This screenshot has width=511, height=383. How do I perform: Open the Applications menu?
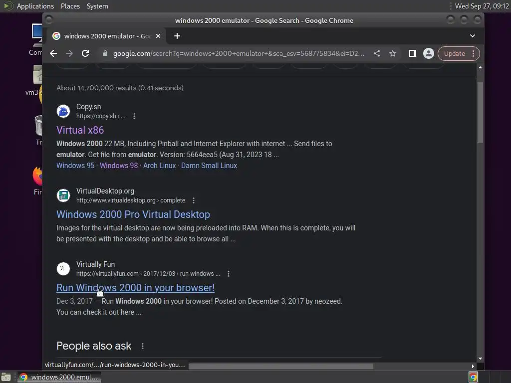(x=35, y=6)
